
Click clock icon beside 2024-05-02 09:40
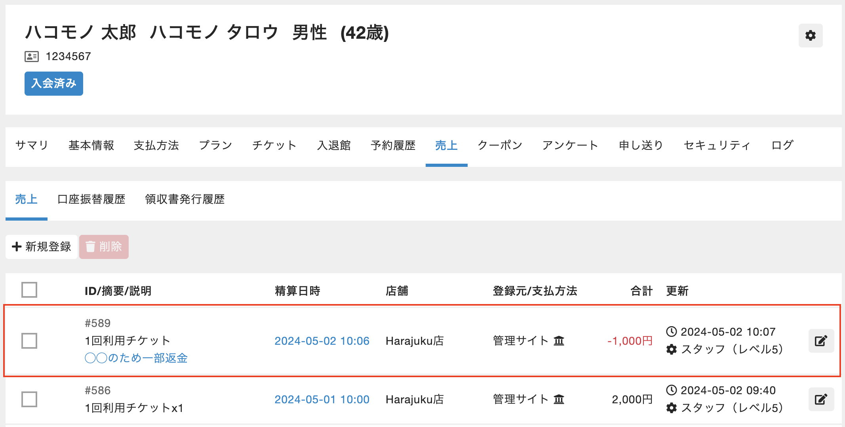(x=672, y=390)
